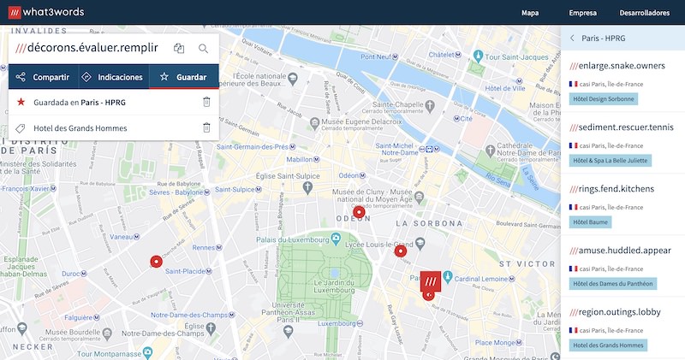Click the Hôtel des Dames du Panthéon label
The image size is (685, 360).
[x=613, y=284]
